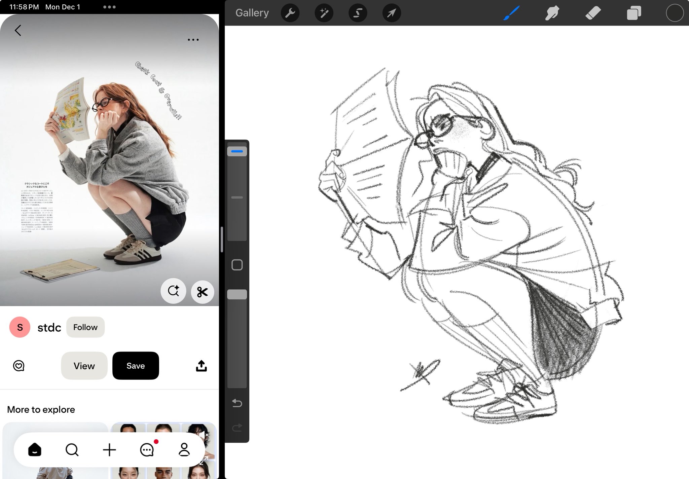This screenshot has height=479, width=689.
Task: Follow the stdc account
Action: click(x=85, y=327)
